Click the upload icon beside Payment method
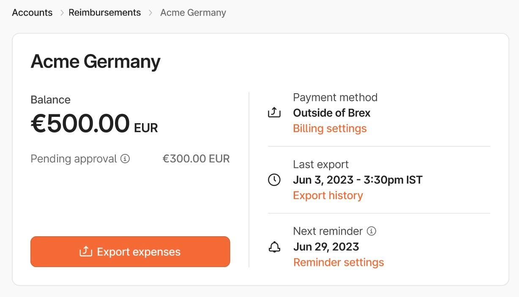519x297 pixels. coord(274,112)
